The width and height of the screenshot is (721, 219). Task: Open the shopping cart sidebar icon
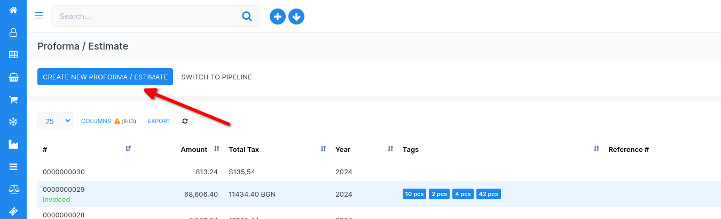coord(13,100)
